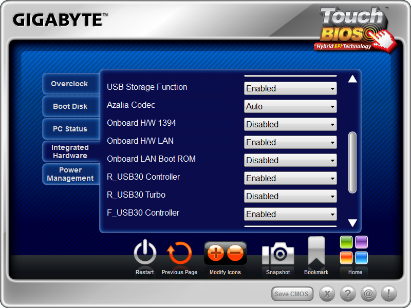Image resolution: width=411 pixels, height=308 pixels.
Task: Click the orange Home square
Action: 346,258
